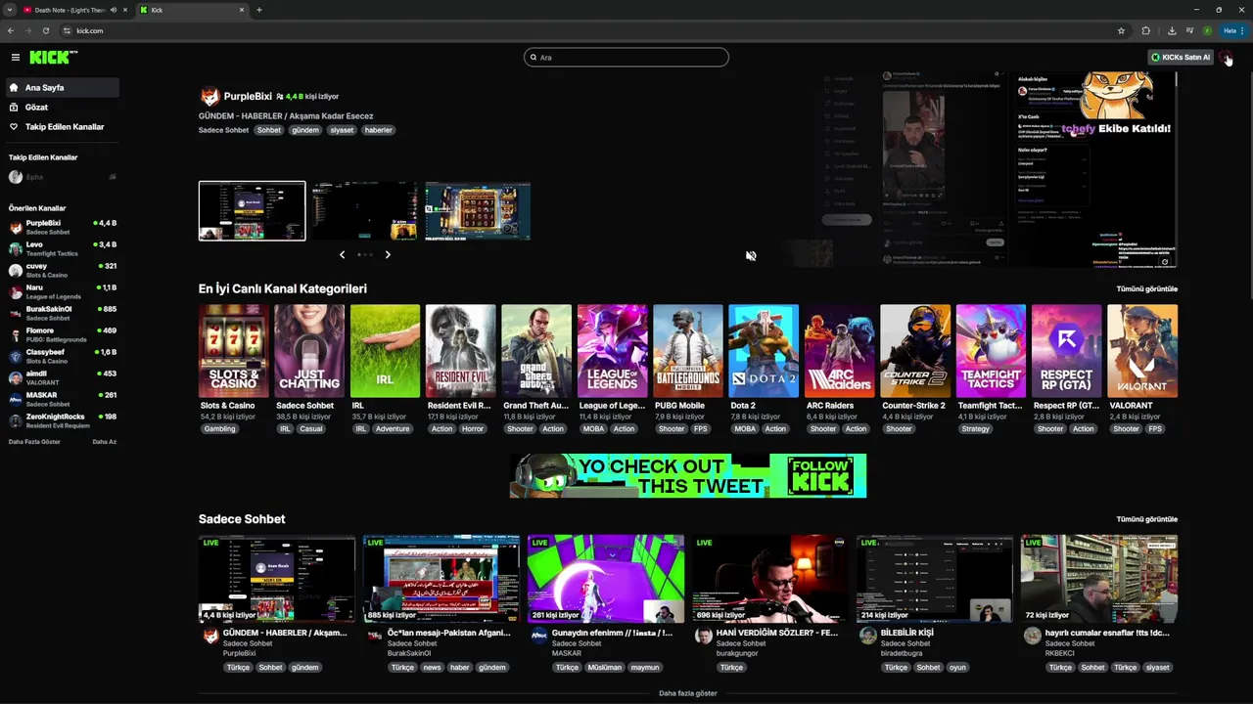Open GÜNDEM - HABERLER stream thumbnail
The height and width of the screenshot is (704, 1253).
point(277,579)
